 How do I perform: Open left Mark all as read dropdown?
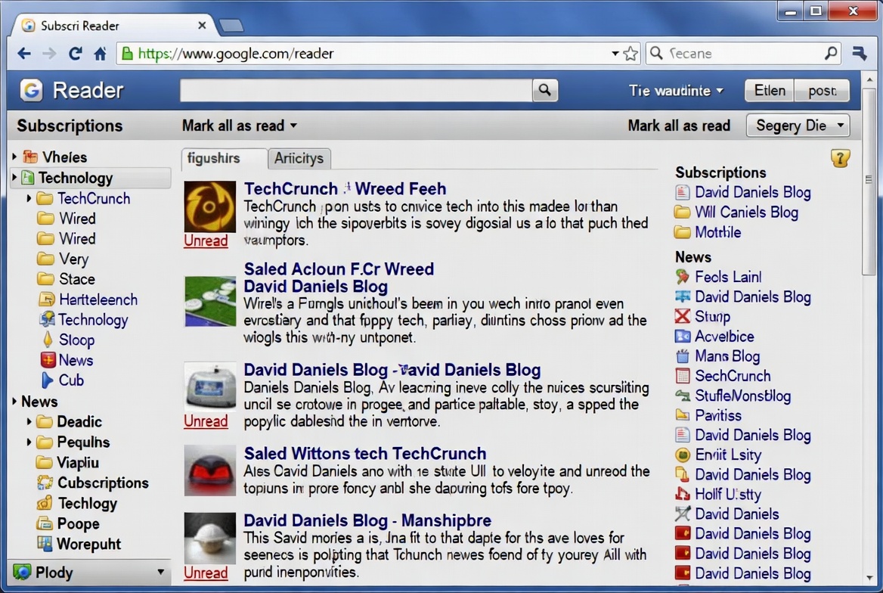click(x=240, y=126)
